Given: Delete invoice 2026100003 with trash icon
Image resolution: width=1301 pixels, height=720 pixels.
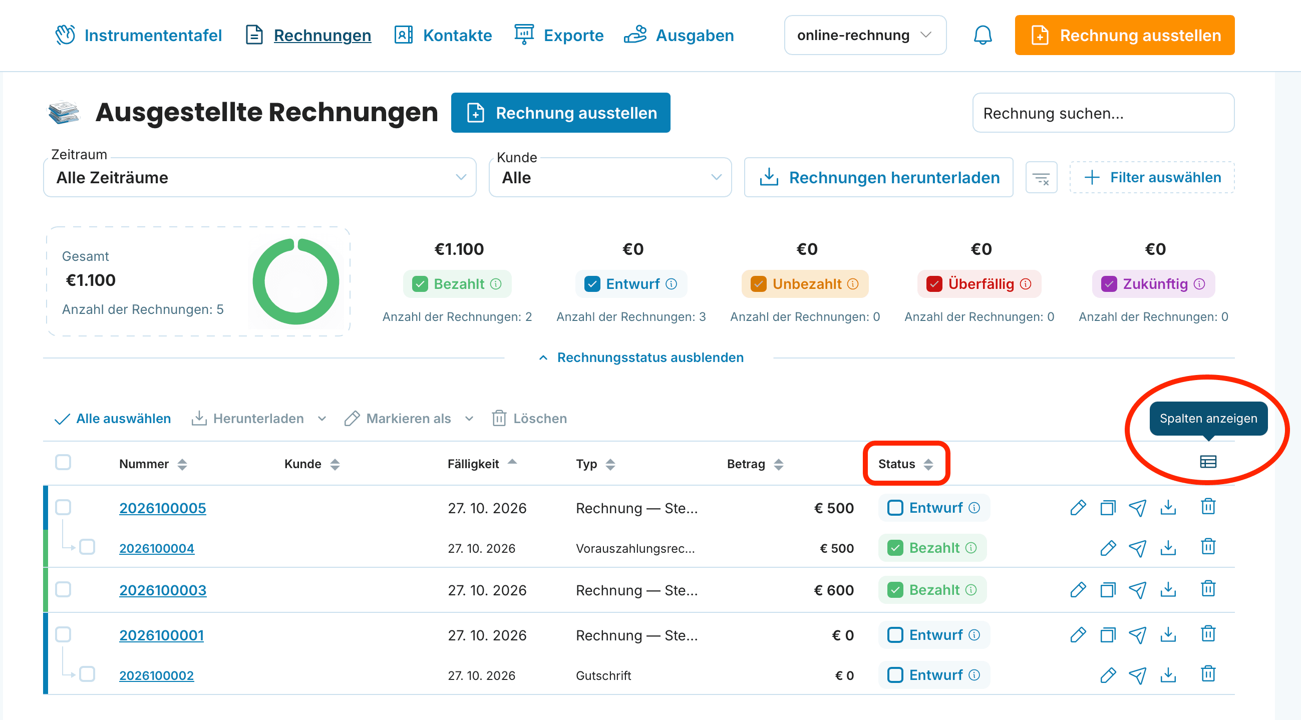Looking at the screenshot, I should (x=1208, y=589).
